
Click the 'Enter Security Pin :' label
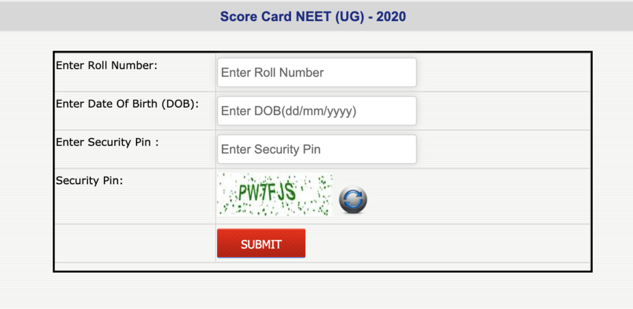[107, 142]
